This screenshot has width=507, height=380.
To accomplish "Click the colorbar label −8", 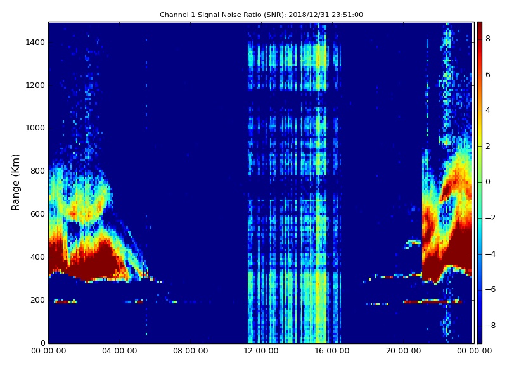I will (x=491, y=326).
